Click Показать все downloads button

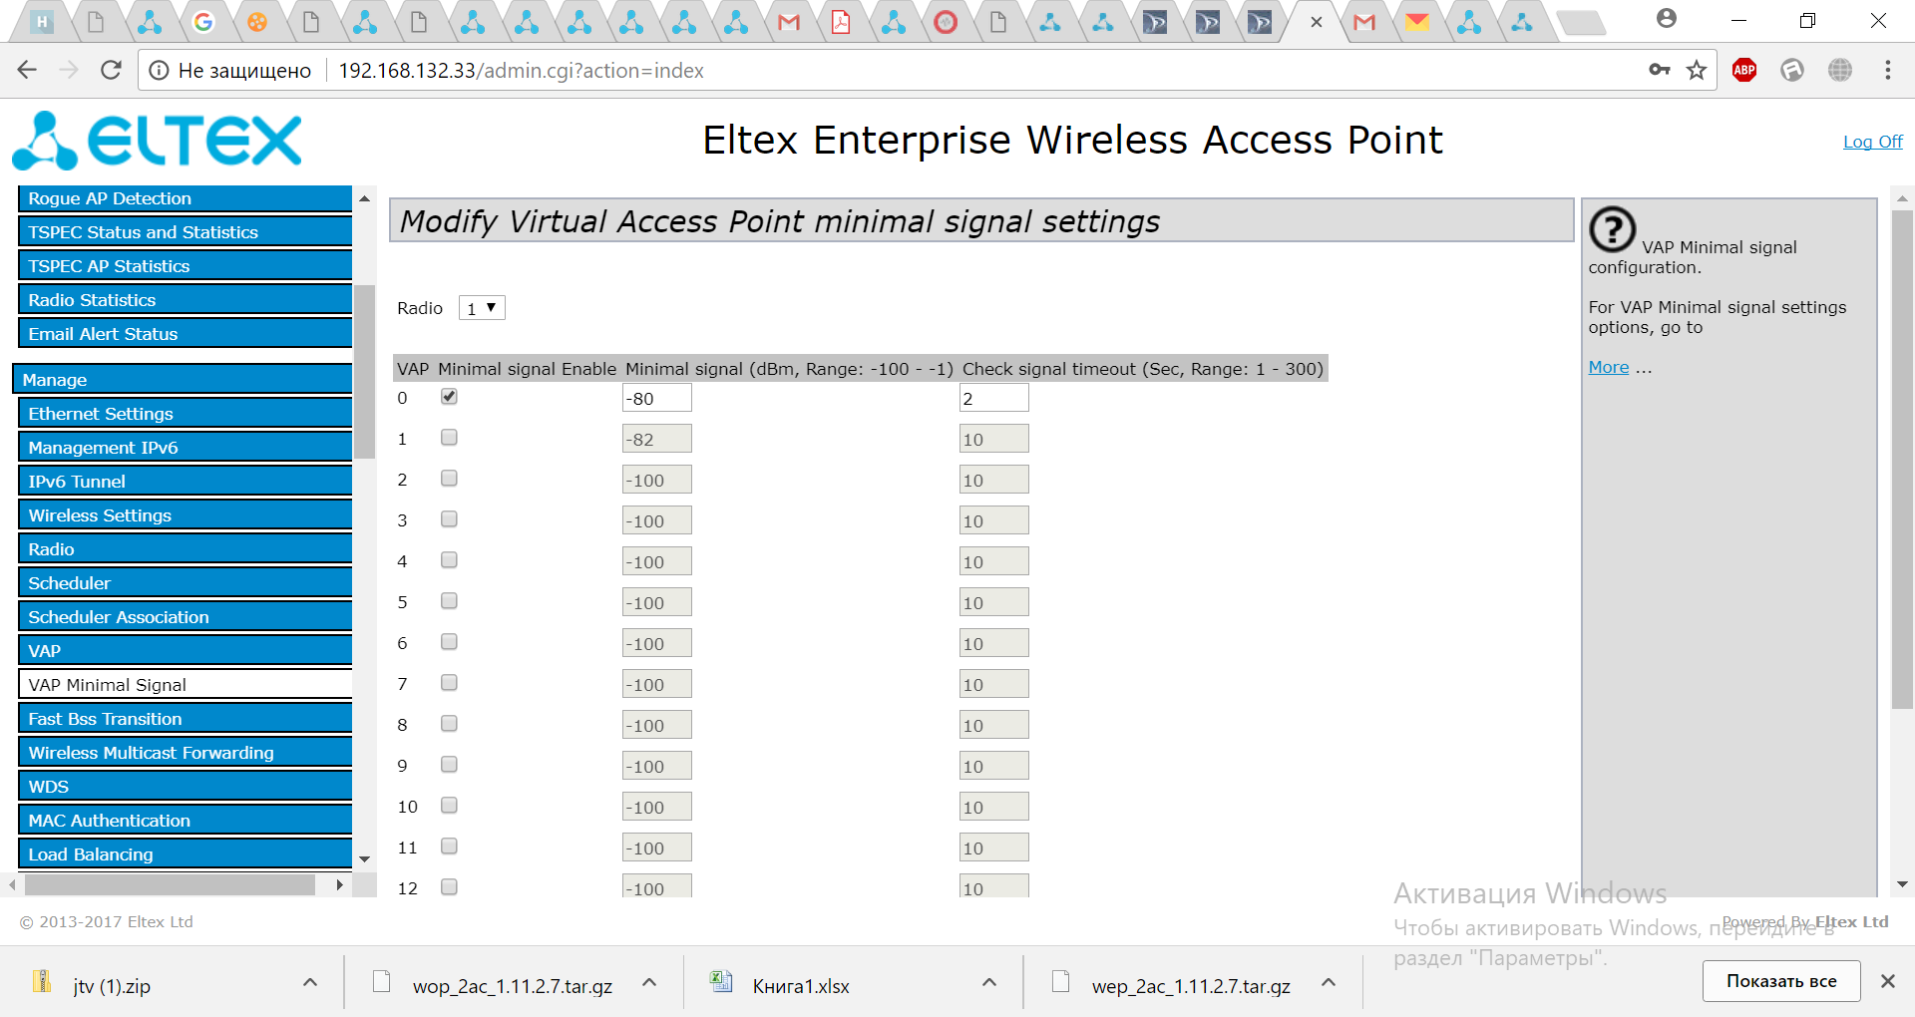1781,981
